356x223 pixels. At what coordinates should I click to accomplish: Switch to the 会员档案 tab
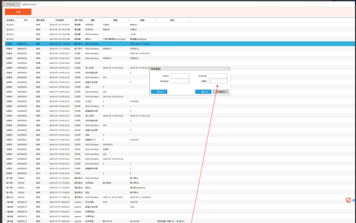(10, 5)
